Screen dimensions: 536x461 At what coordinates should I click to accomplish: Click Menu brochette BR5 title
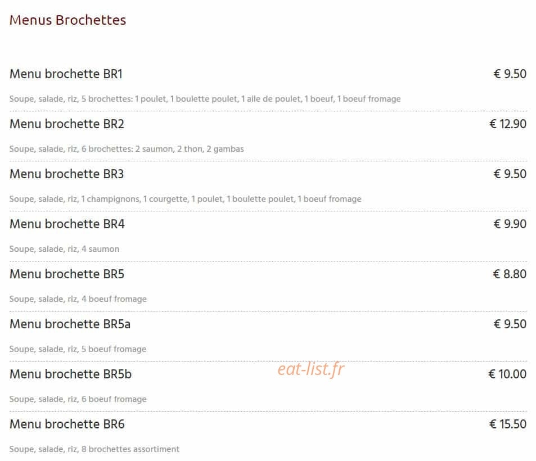pos(67,274)
